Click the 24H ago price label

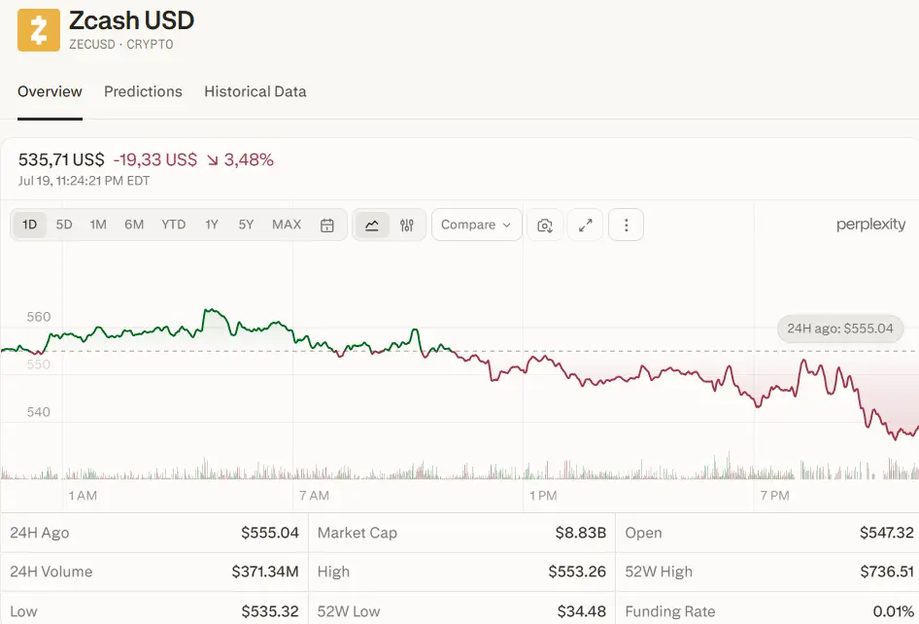click(x=840, y=329)
